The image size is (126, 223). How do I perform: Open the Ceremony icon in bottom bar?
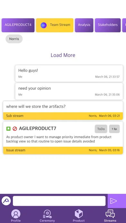point(47,214)
